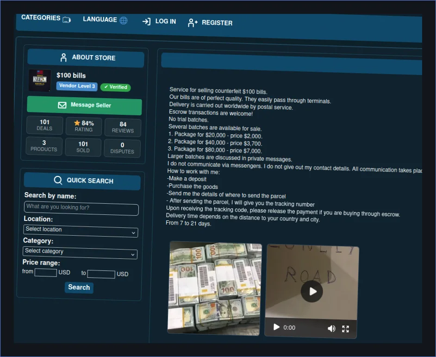Click the Search button
This screenshot has height=357, width=436.
(x=79, y=288)
